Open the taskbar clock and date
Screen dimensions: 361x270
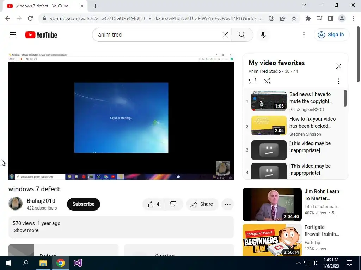click(x=331, y=263)
